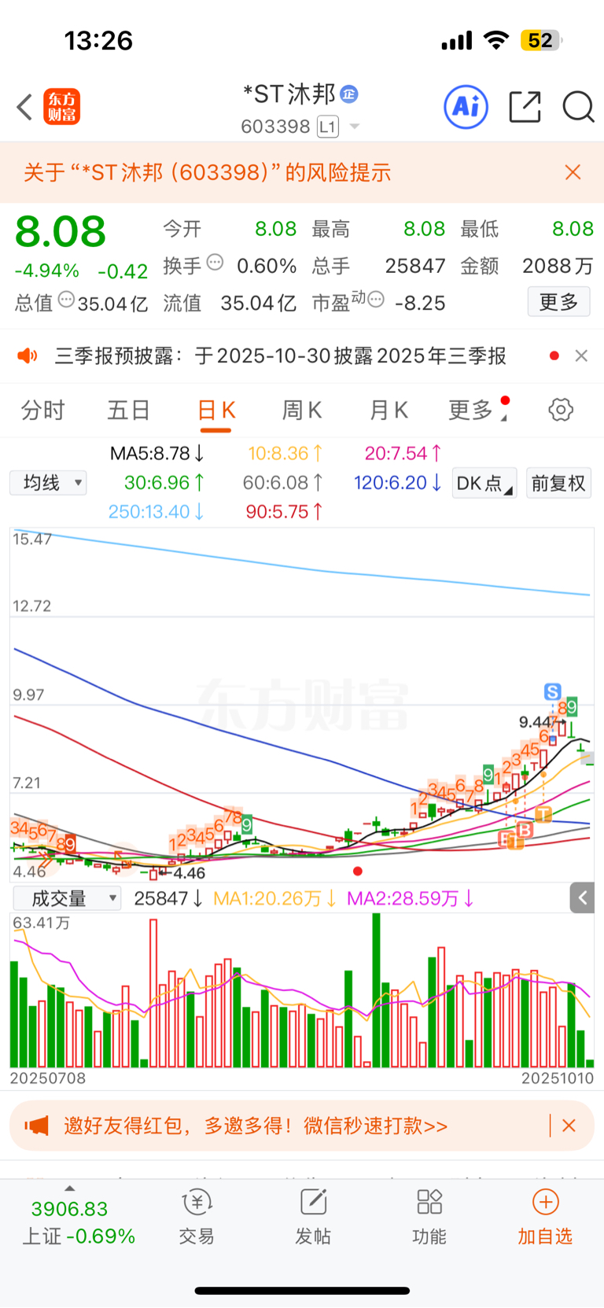The width and height of the screenshot is (604, 1308).
Task: Expand the L1 quote level dropdown arrow
Action: pos(355,127)
